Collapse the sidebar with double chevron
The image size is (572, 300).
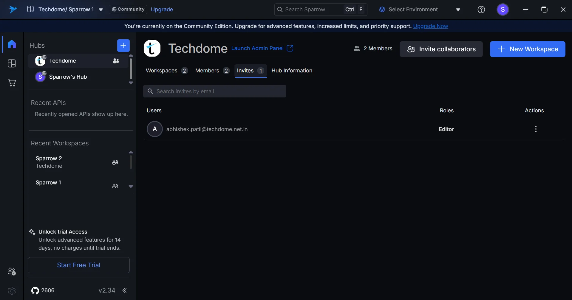[125, 290]
